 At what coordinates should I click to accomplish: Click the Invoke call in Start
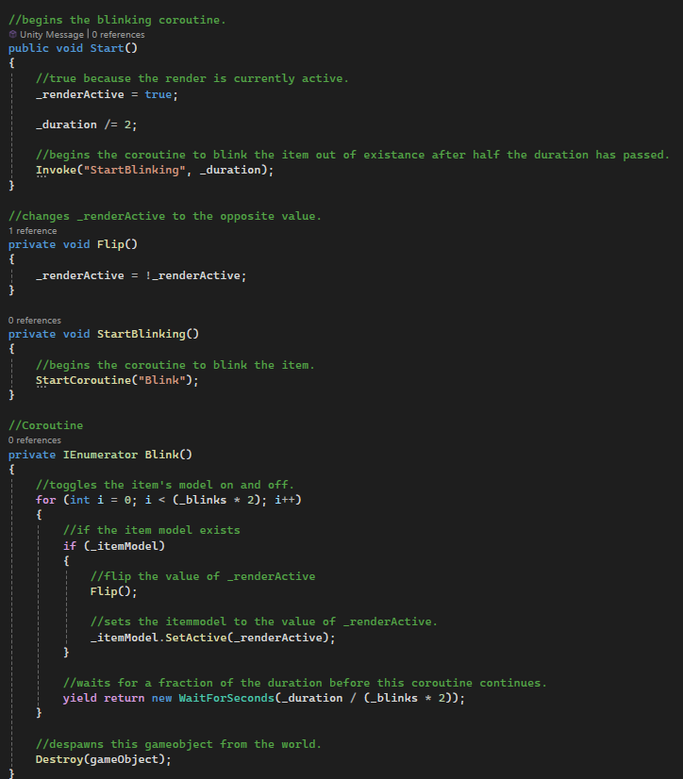[x=57, y=170]
